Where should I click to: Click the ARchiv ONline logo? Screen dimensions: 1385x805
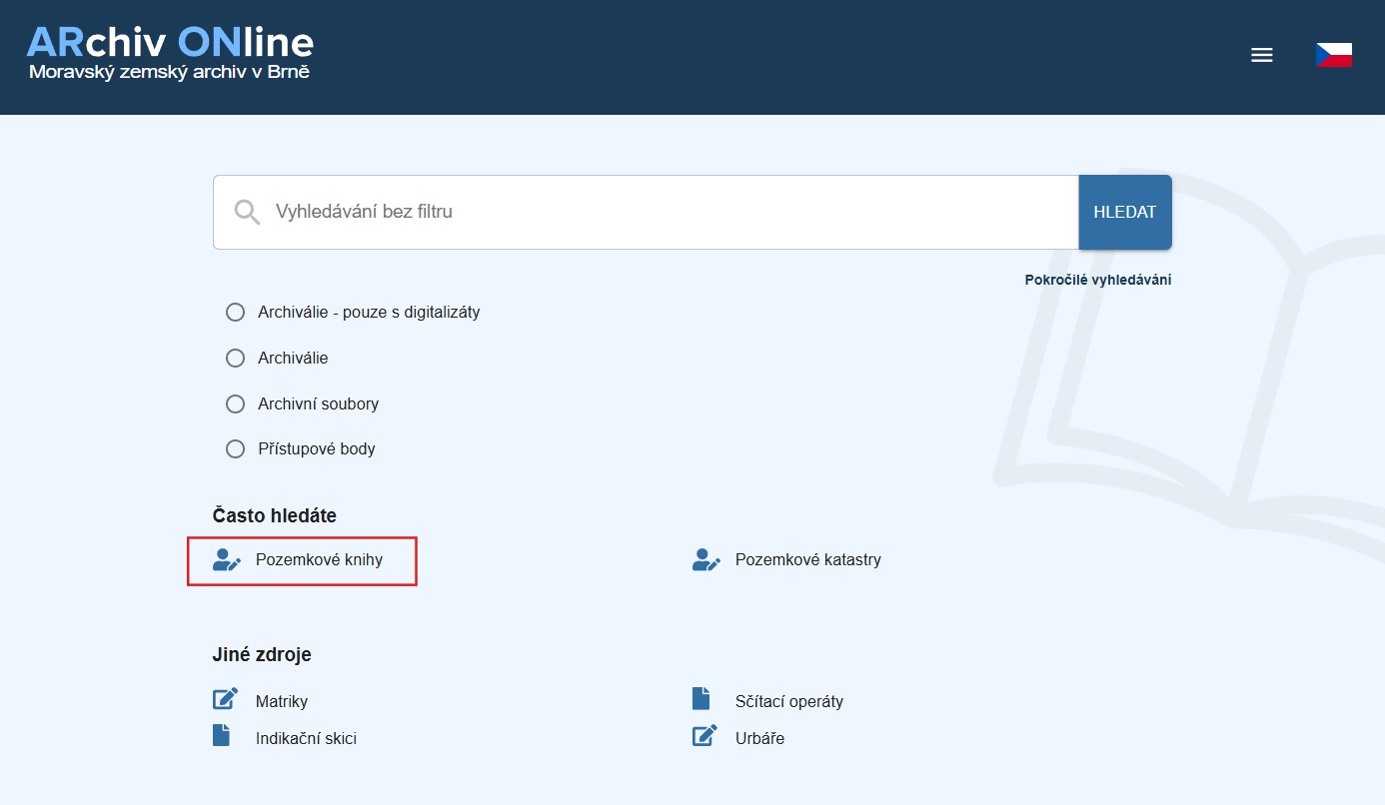[170, 52]
